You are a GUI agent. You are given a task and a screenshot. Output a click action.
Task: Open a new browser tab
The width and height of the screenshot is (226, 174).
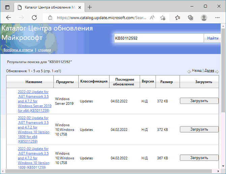90,7
